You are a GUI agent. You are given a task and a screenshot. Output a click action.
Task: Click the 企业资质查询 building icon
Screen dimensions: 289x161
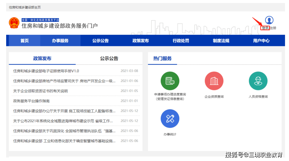click(x=214, y=81)
